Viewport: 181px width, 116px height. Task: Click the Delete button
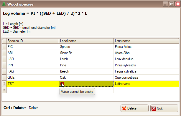134,108
